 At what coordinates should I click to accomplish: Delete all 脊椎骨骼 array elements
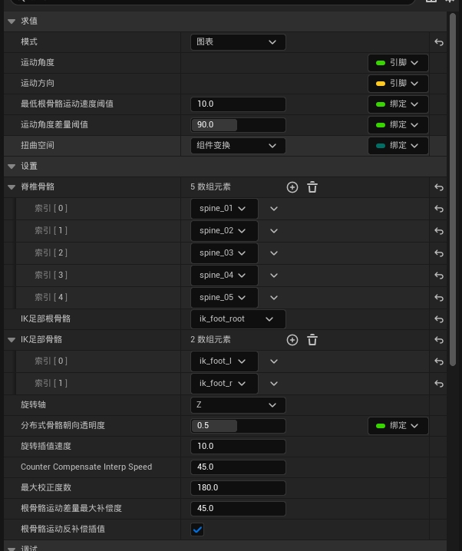pos(312,187)
